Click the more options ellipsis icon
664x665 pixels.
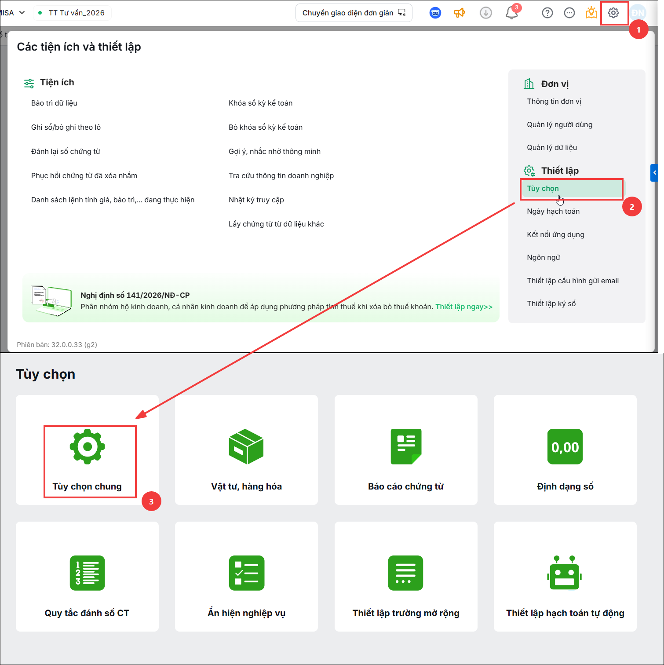(569, 13)
